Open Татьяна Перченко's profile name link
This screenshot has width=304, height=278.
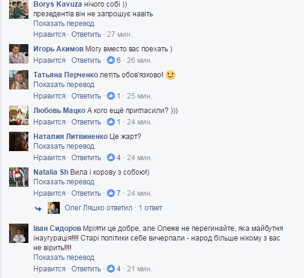pos(66,75)
